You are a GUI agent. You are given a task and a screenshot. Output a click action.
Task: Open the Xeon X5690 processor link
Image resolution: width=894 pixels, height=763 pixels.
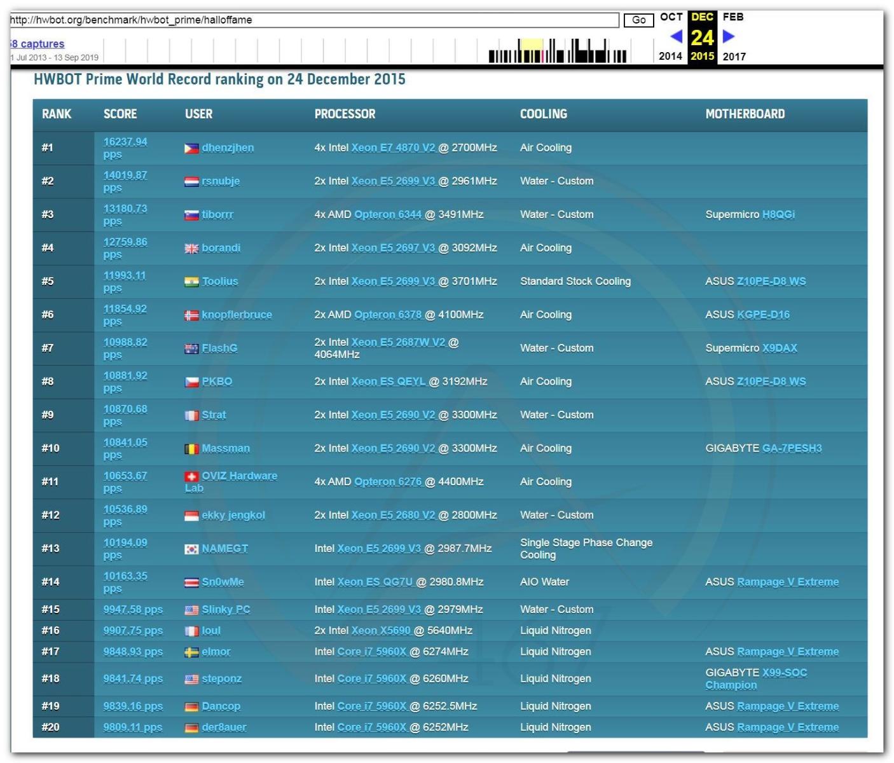[381, 631]
